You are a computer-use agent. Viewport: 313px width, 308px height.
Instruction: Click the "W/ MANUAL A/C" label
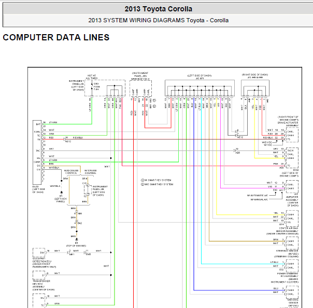[259, 199]
